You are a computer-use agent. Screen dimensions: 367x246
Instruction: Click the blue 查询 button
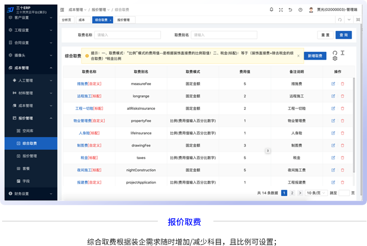(343, 35)
